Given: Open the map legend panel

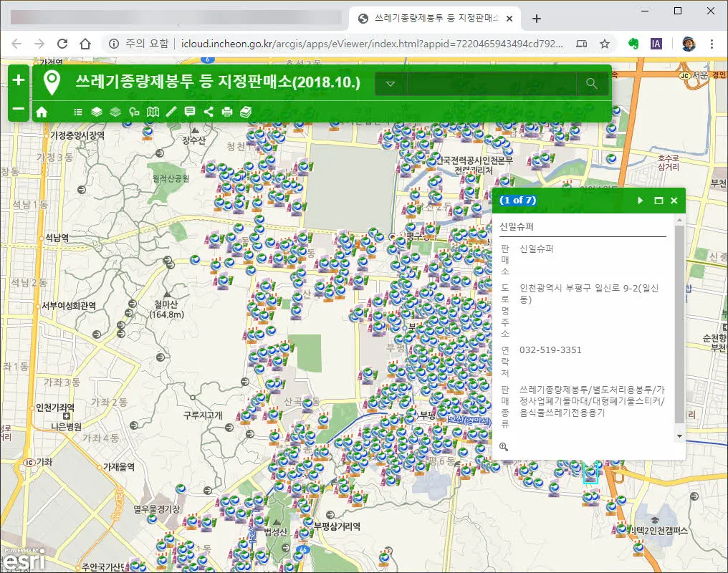Looking at the screenshot, I should tap(77, 111).
